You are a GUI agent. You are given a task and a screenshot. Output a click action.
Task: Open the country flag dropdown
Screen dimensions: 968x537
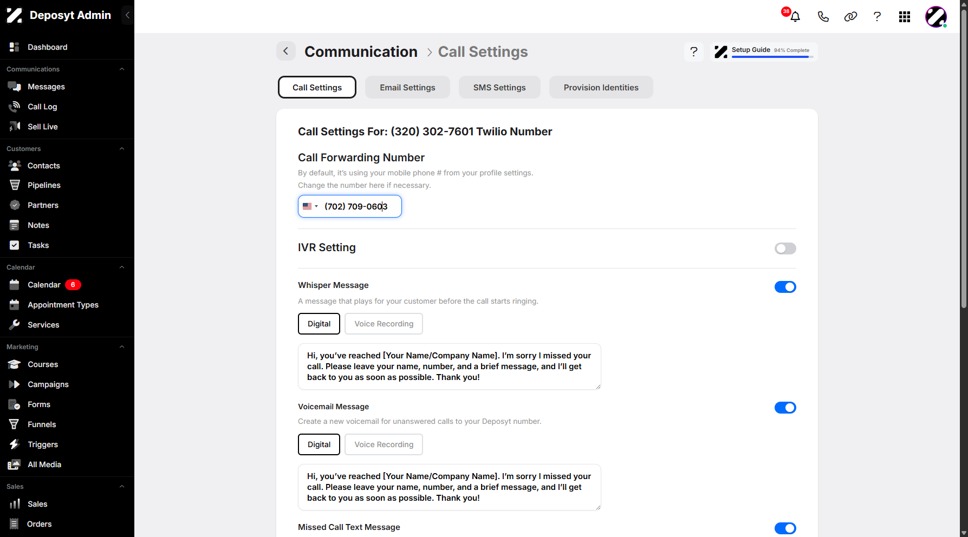point(310,206)
